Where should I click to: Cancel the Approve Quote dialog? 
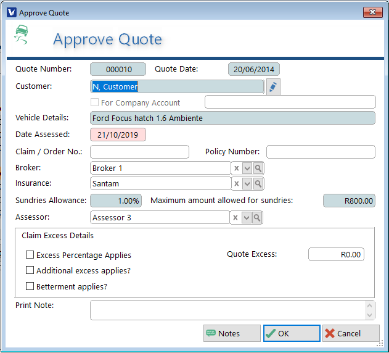coord(351,333)
